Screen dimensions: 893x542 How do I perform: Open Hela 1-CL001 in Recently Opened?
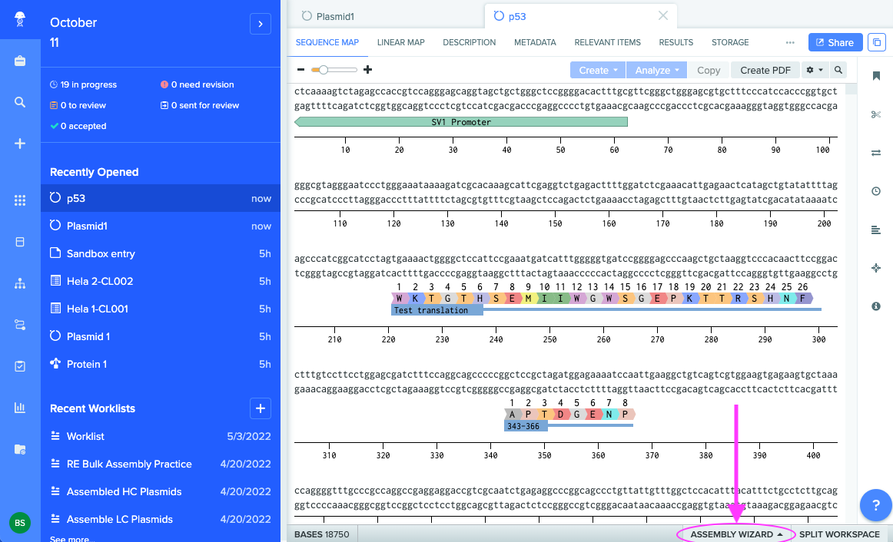pyautogui.click(x=161, y=309)
